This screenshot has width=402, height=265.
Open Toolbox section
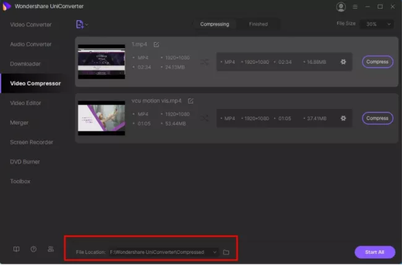point(20,181)
